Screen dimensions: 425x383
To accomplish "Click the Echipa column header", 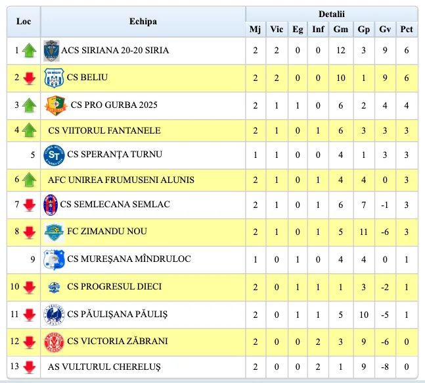I will point(143,22).
